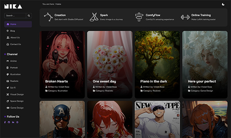Click the Home breadcrumb link
This screenshot has height=138, width=231.
58,4
